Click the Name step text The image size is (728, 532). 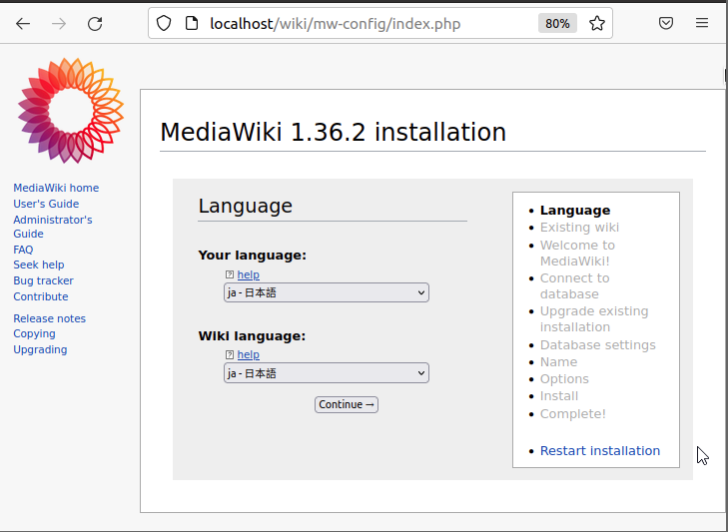[558, 362]
